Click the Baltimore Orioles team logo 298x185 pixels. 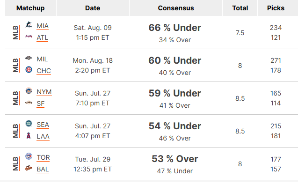coord(29,168)
